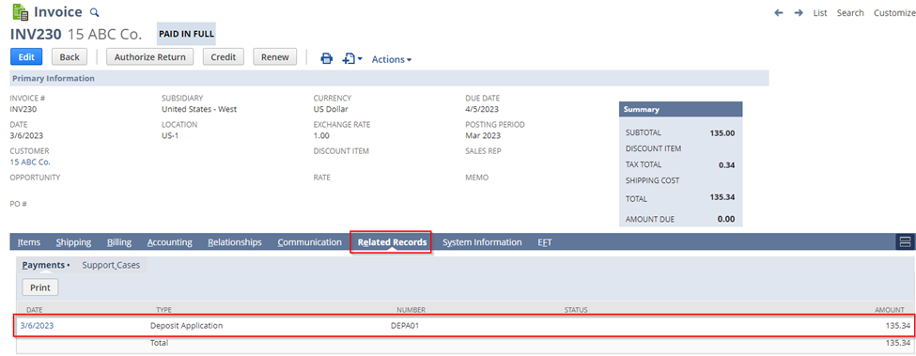Open the 3/6/2023 payment date link
916x356 pixels.
[37, 326]
